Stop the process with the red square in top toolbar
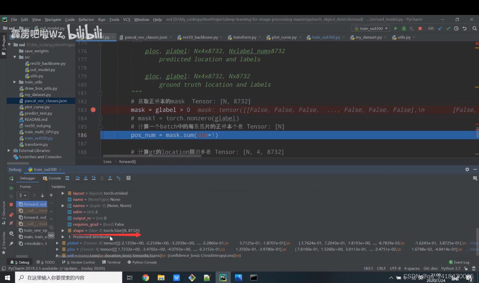 click(x=420, y=29)
